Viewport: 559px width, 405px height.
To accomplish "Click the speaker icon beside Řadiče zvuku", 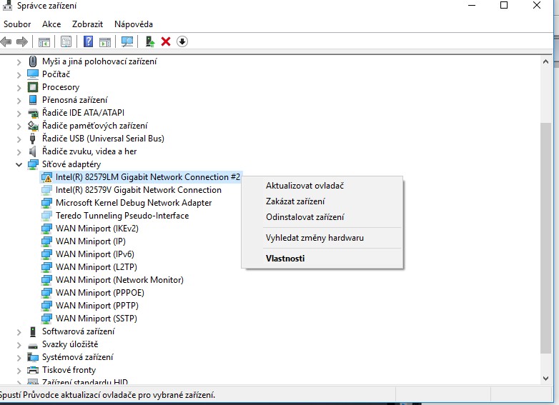I will pos(32,151).
